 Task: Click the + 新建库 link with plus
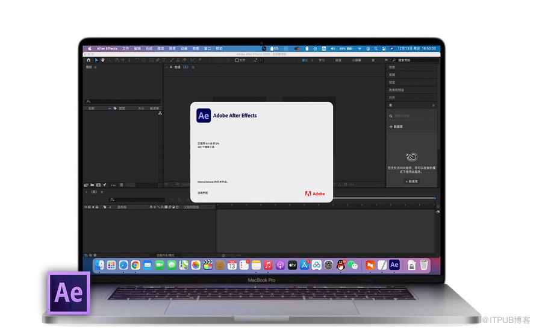396,127
